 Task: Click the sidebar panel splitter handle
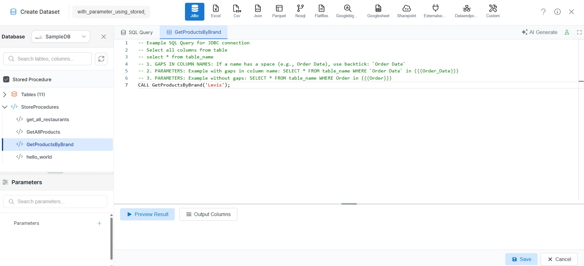55,173
